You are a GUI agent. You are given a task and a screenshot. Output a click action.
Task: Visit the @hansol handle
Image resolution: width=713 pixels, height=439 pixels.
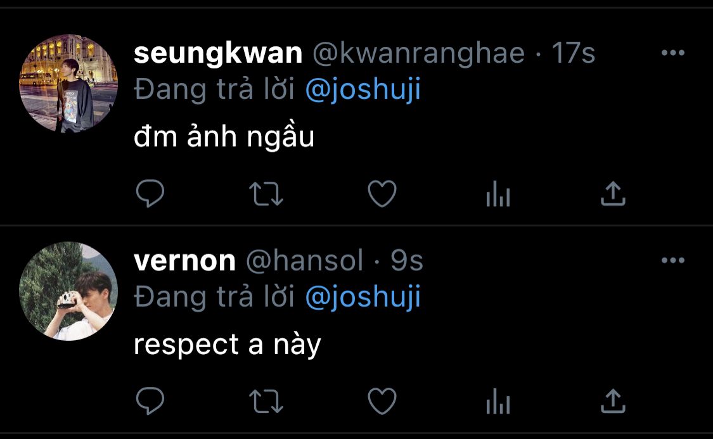click(305, 261)
